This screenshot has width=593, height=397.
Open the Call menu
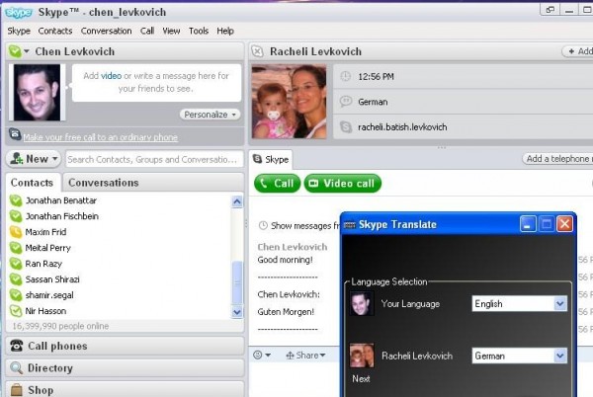[x=147, y=31]
